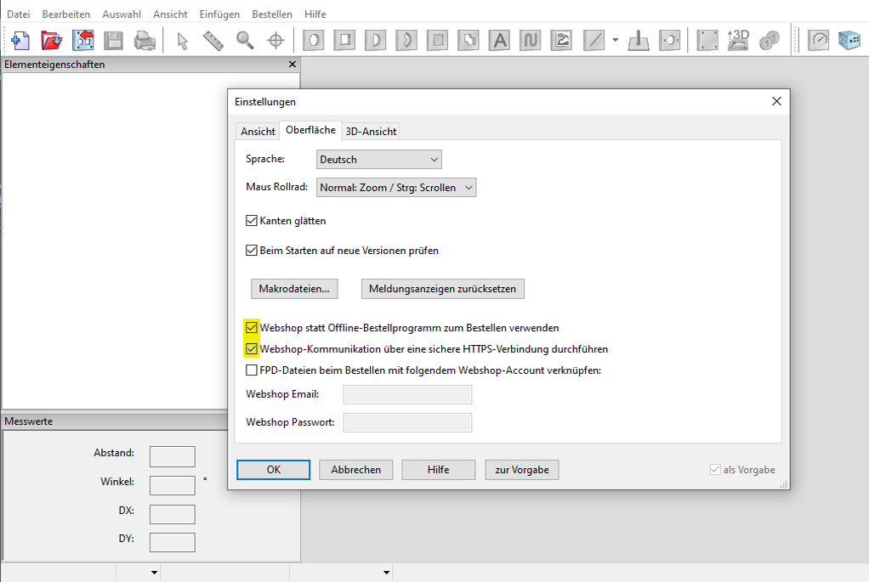This screenshot has height=582, width=869.
Task: Uncheck 'Kanten glätten' checkbox
Action: click(252, 221)
